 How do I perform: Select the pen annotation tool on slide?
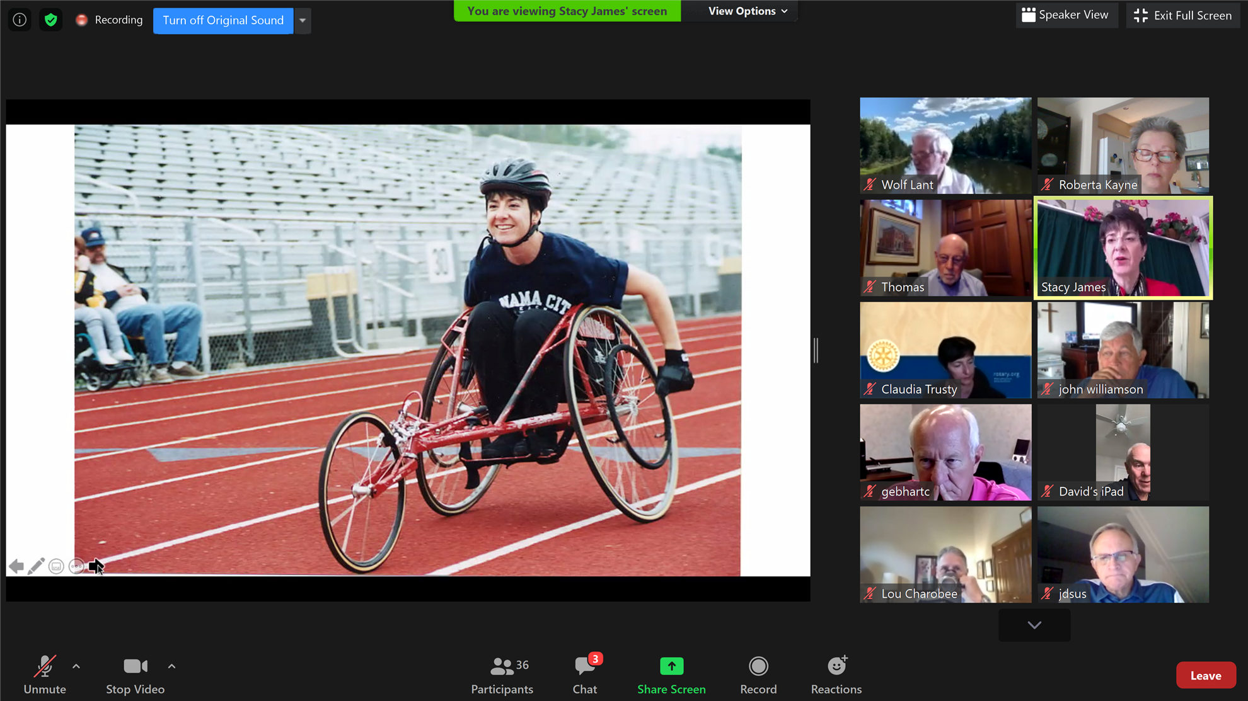click(x=36, y=566)
